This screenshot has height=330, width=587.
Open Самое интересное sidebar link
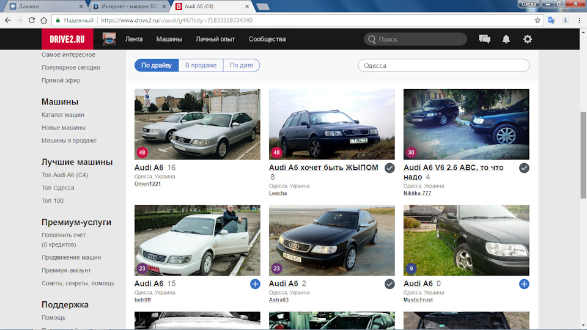click(68, 54)
